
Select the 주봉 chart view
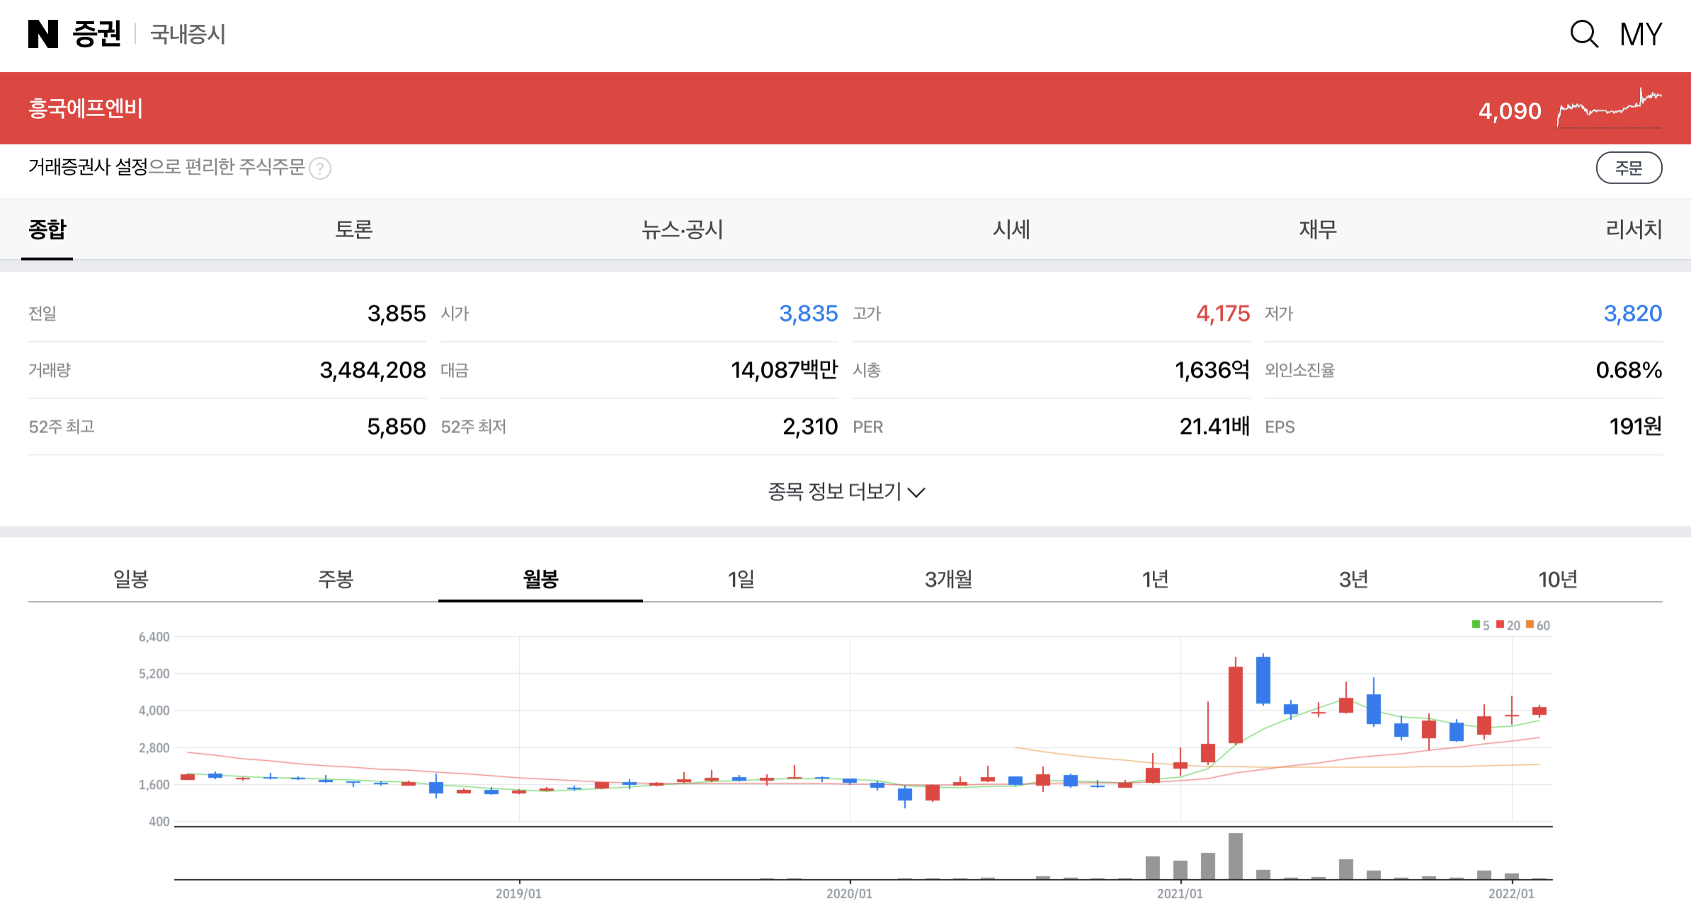pyautogui.click(x=336, y=579)
